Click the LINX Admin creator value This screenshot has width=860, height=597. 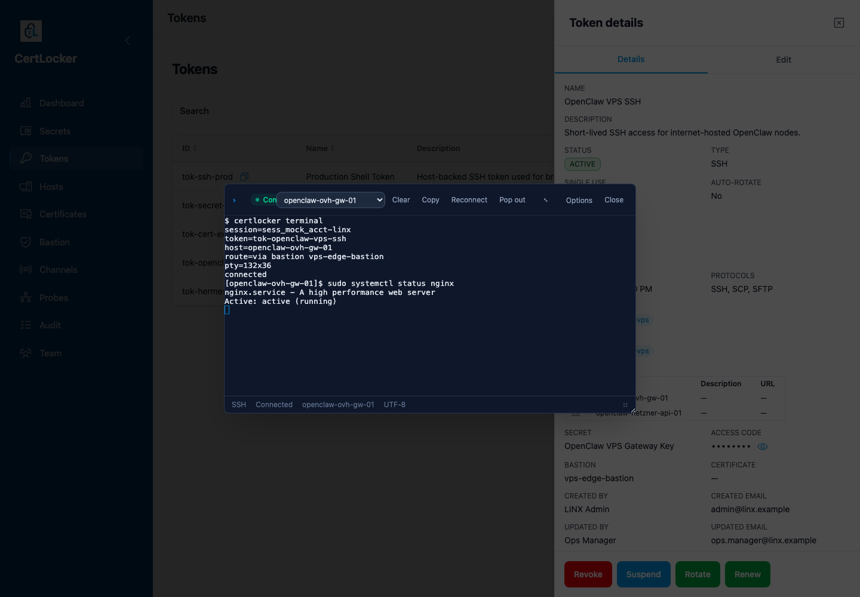tap(587, 509)
